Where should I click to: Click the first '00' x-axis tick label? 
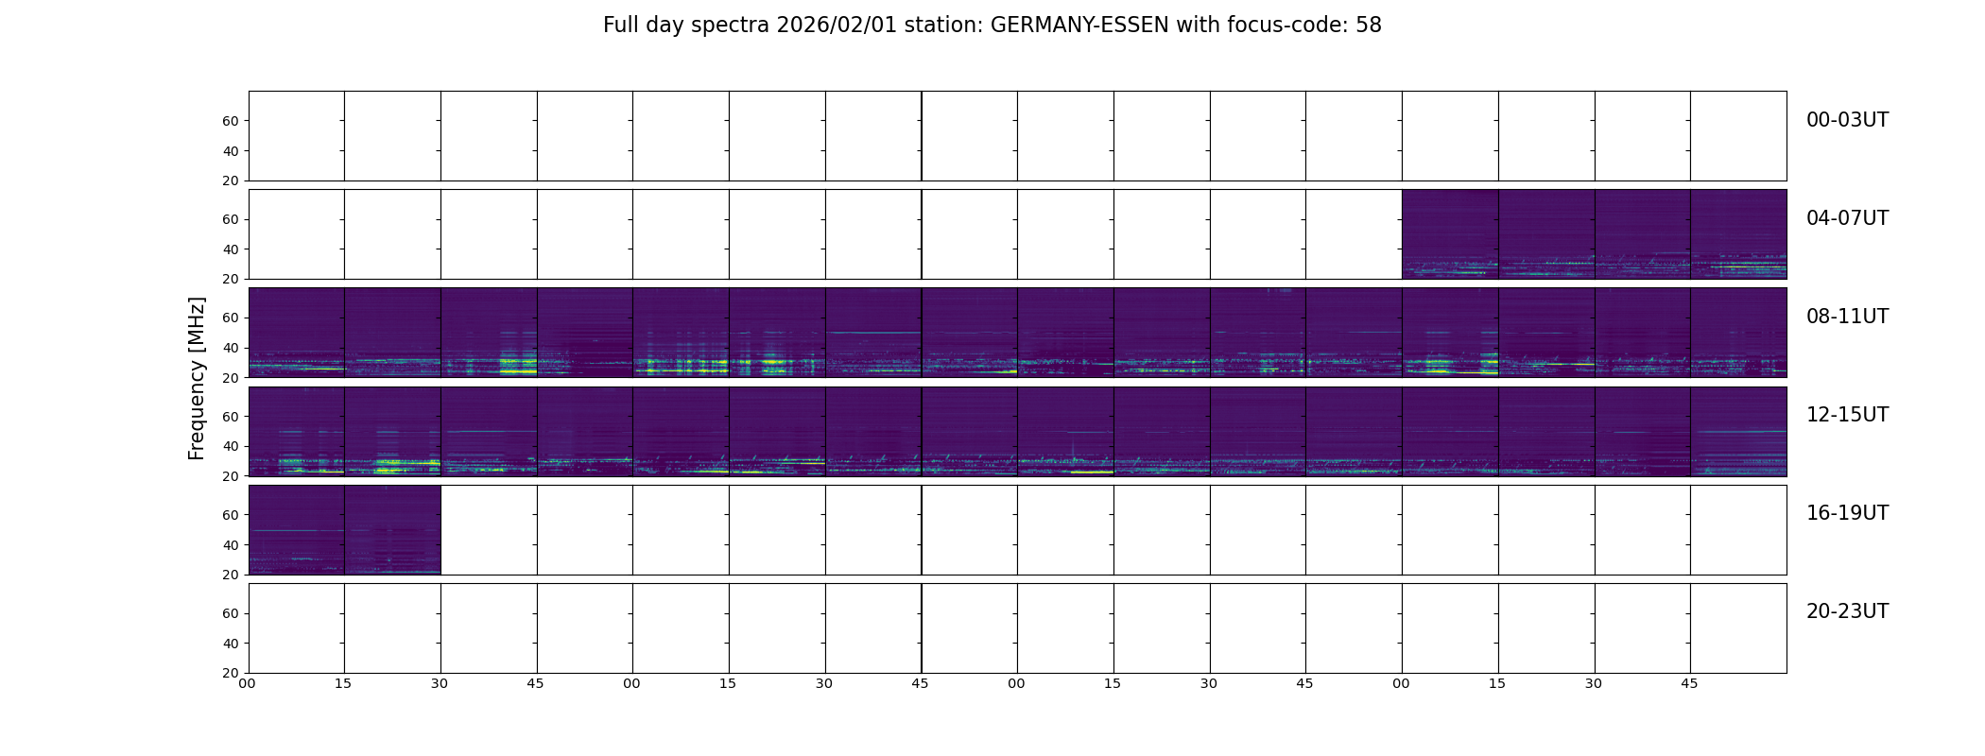coord(247,684)
